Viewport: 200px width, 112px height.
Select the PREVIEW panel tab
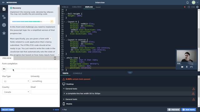click(x=7, y=58)
